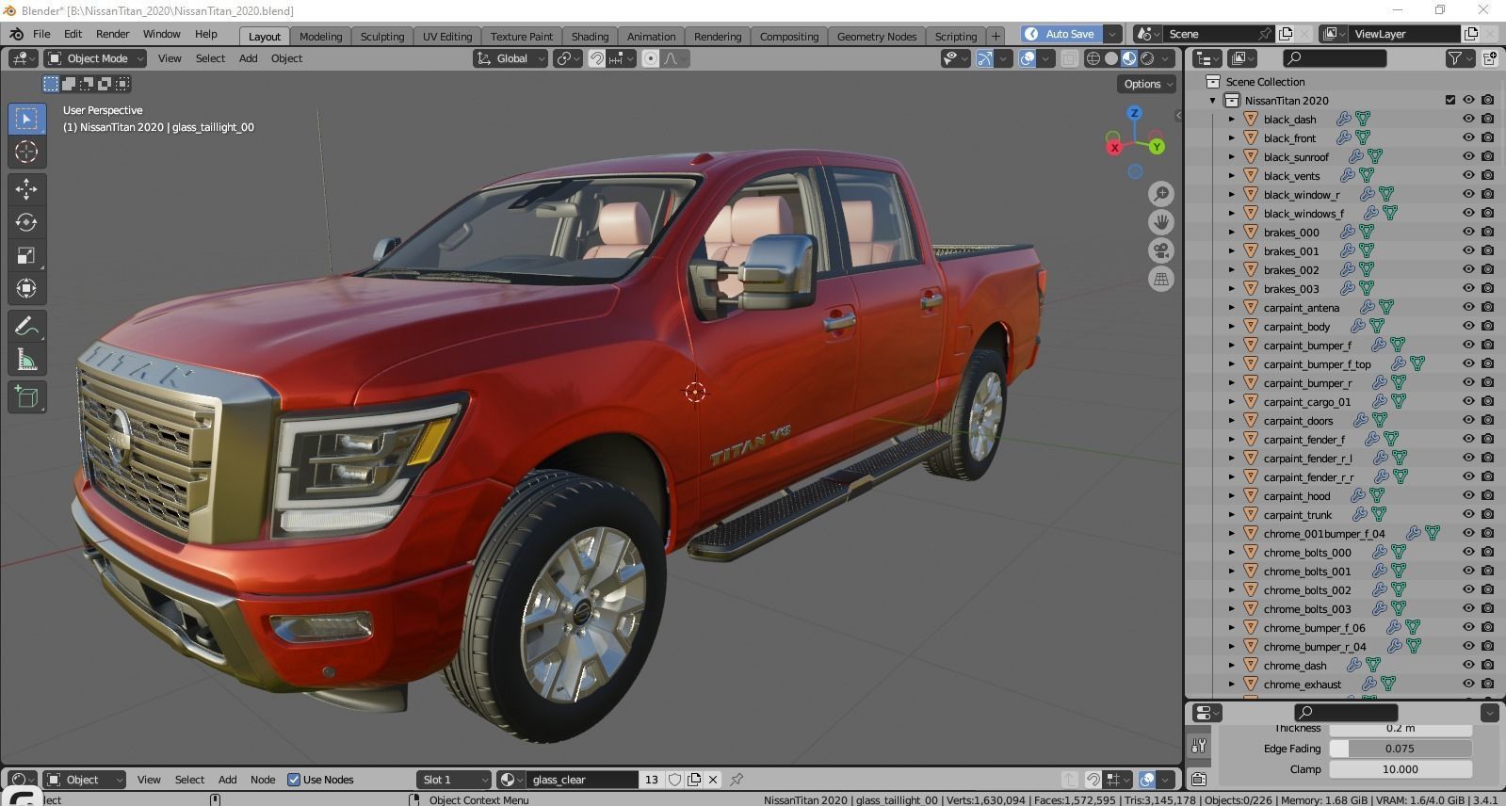1506x806 pixels.
Task: Duplicate glass_clear material with new icon
Action: (694, 780)
